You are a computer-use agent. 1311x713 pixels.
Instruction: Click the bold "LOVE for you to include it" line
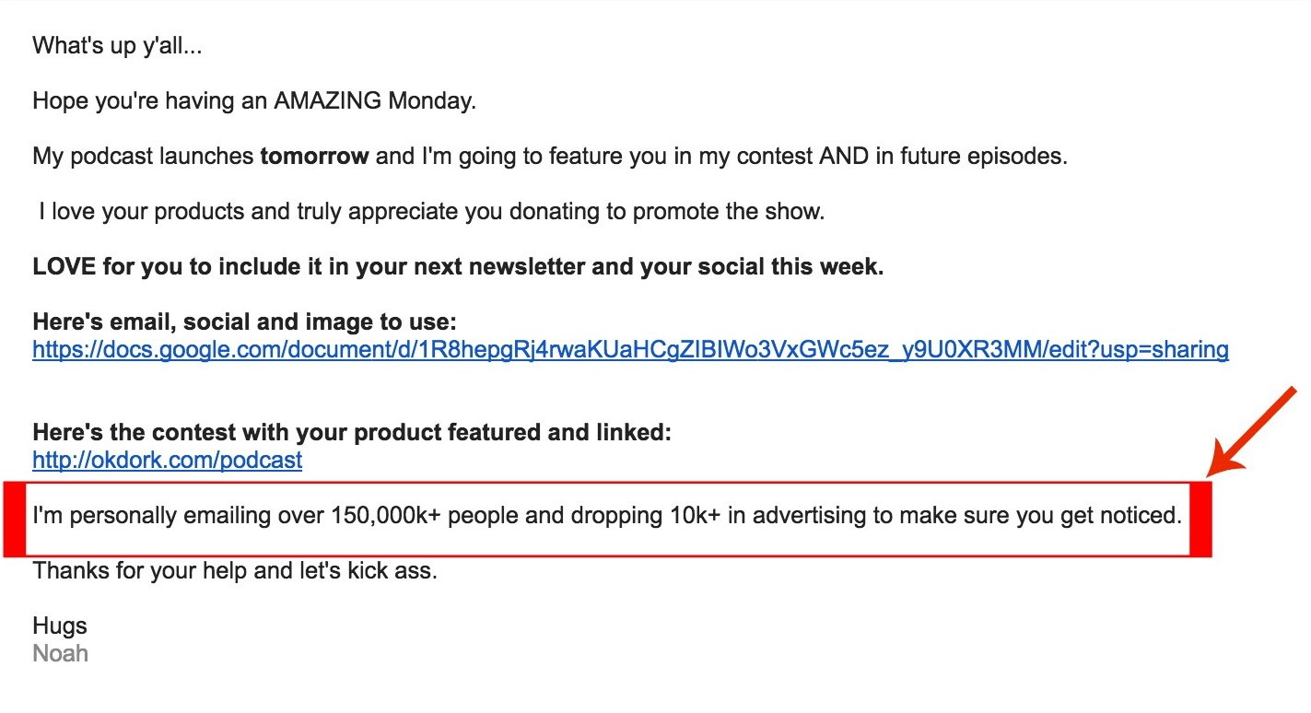pos(458,267)
